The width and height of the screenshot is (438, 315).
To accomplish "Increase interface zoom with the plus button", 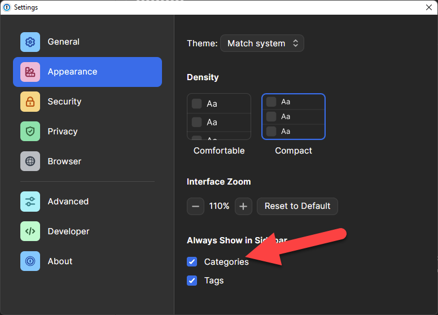I will [x=243, y=207].
